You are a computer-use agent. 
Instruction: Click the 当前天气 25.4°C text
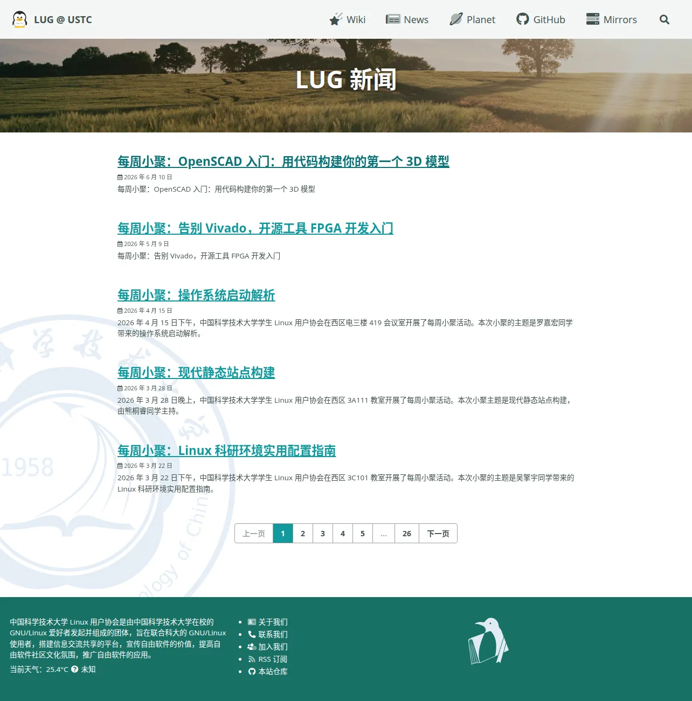coord(39,669)
